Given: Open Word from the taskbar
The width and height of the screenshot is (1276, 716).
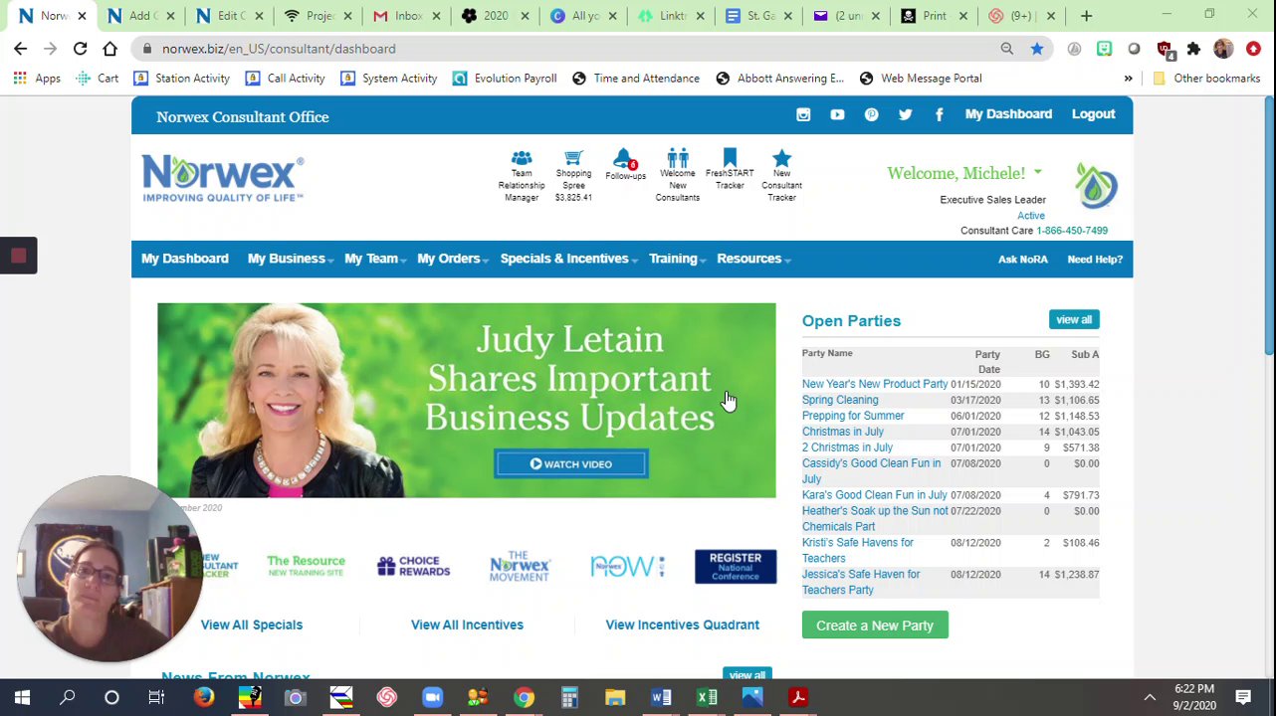Looking at the screenshot, I should 661,697.
